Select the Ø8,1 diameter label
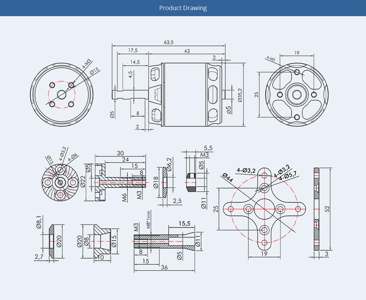366x300 pixels. pos(39,222)
